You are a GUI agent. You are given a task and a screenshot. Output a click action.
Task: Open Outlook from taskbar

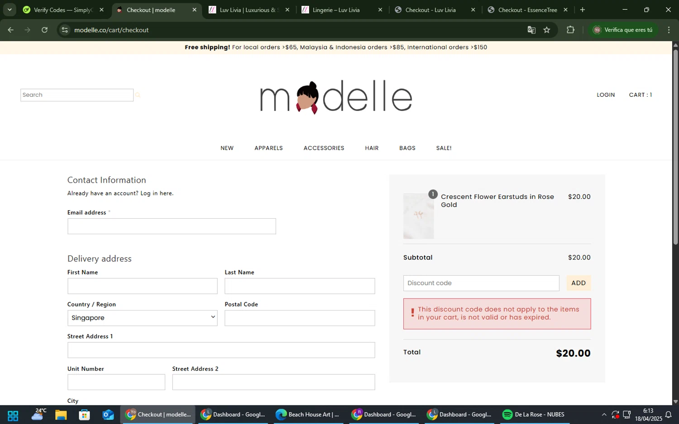[x=108, y=415]
